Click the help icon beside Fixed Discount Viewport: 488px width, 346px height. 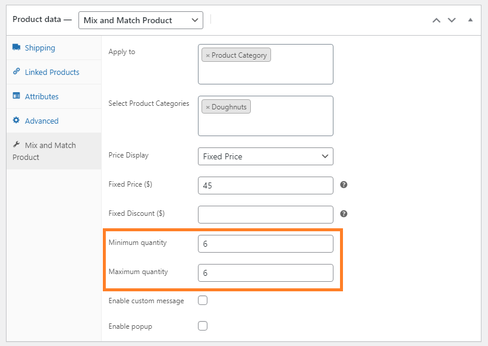[344, 214]
